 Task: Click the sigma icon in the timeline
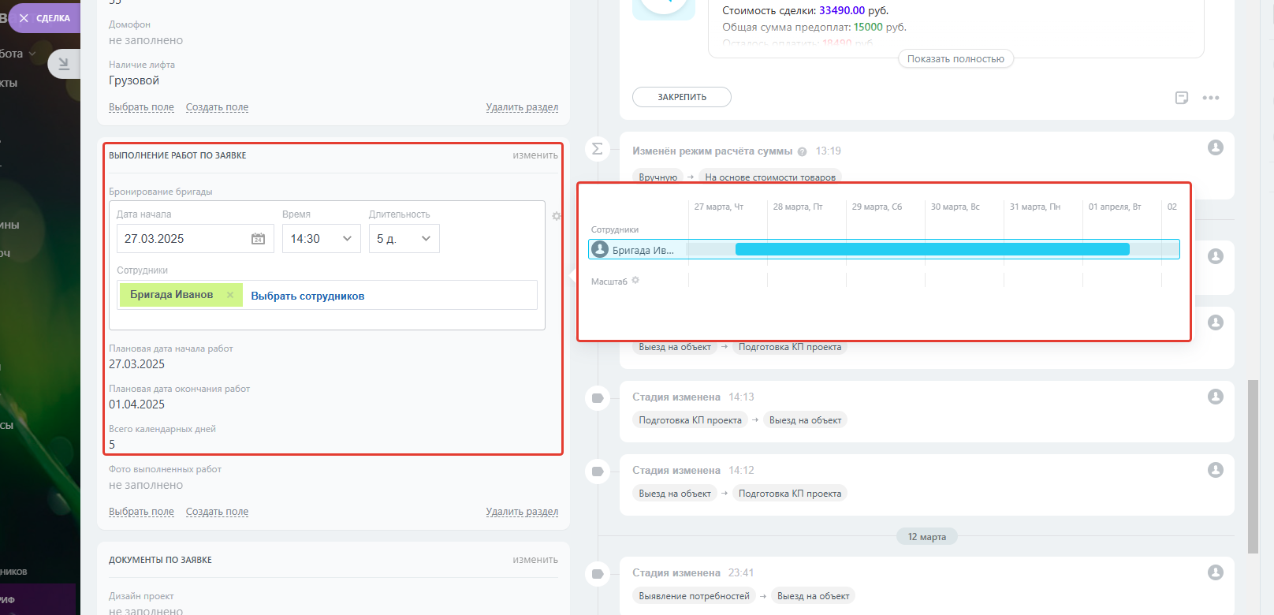click(x=598, y=149)
